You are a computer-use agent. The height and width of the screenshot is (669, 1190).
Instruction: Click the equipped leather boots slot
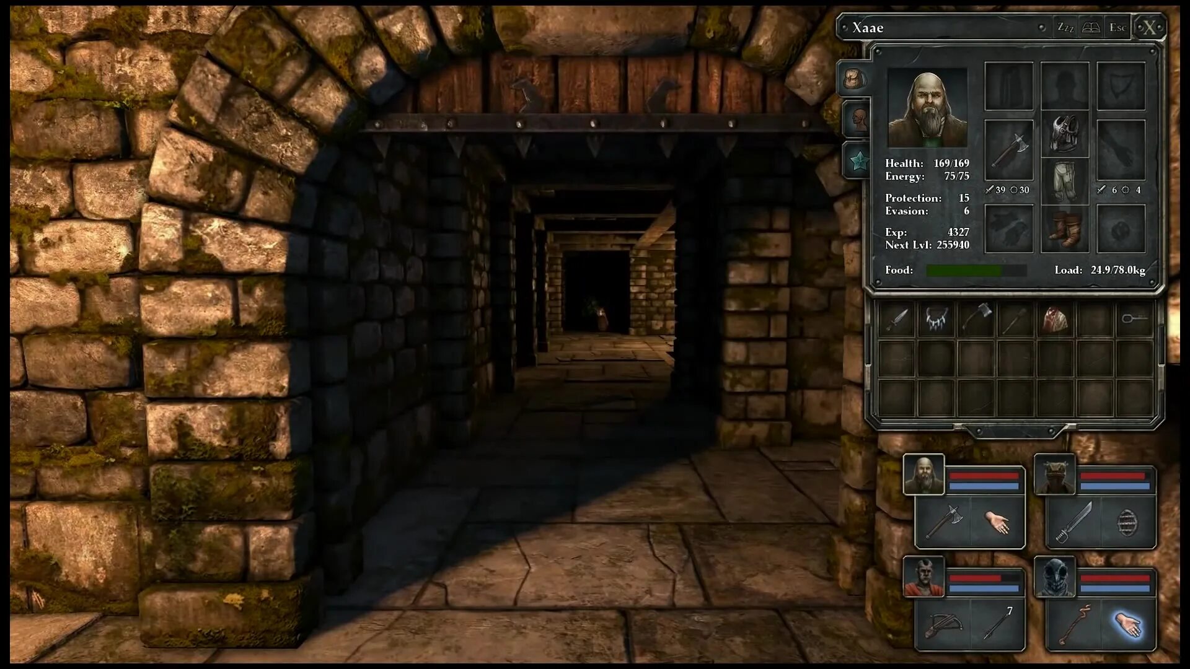coord(1064,229)
